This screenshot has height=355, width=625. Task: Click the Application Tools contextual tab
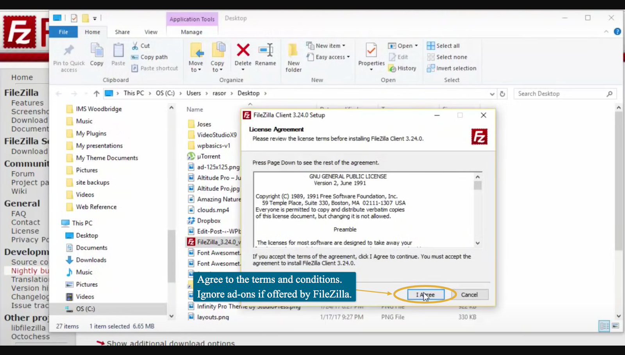(192, 19)
